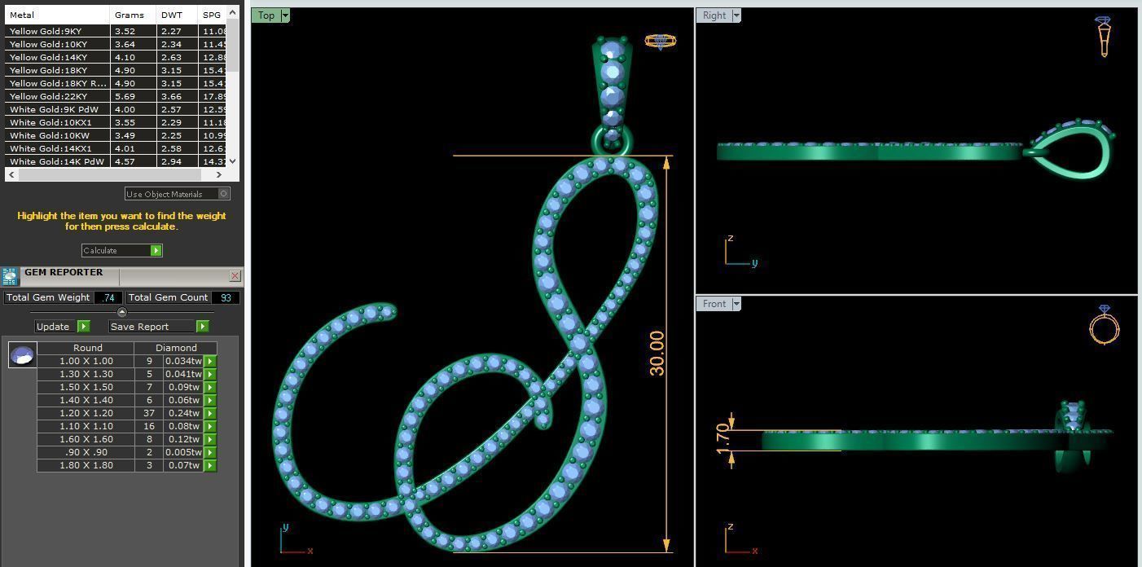Click green arrow for 1.50 X 1.50 row
Screen dimensions: 1142x567
(x=210, y=387)
